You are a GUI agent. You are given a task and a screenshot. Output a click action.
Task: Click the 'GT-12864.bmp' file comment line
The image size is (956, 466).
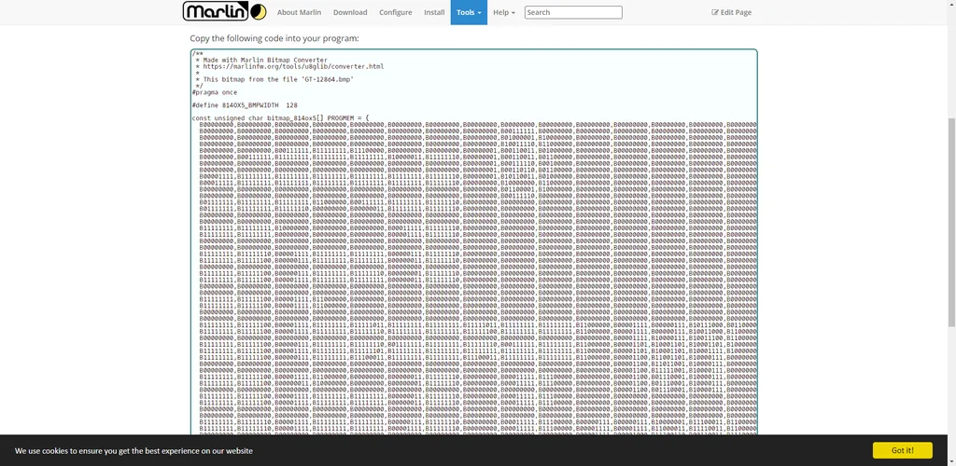click(x=274, y=79)
